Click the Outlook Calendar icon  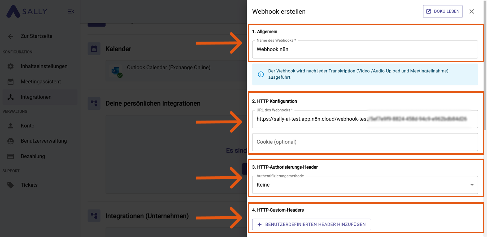click(x=116, y=71)
